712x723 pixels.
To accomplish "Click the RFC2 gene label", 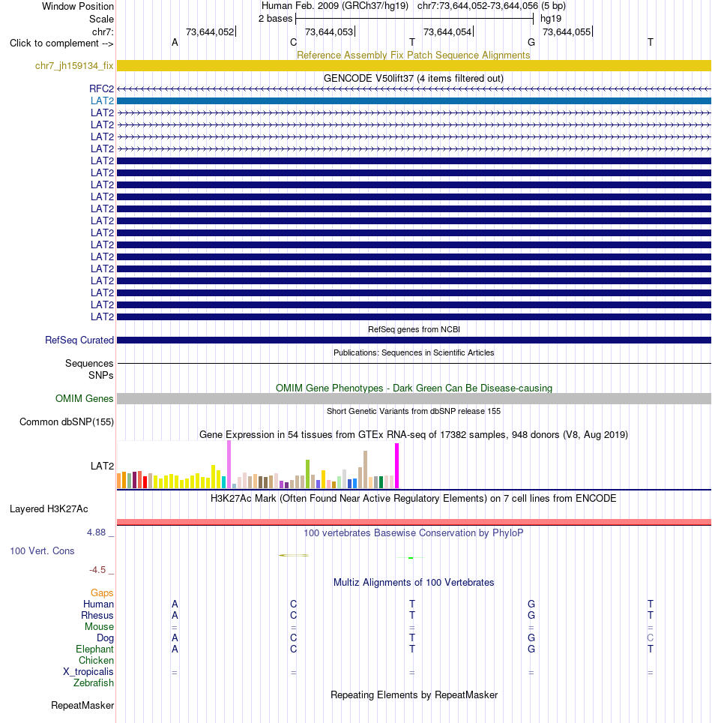I will tap(101, 88).
